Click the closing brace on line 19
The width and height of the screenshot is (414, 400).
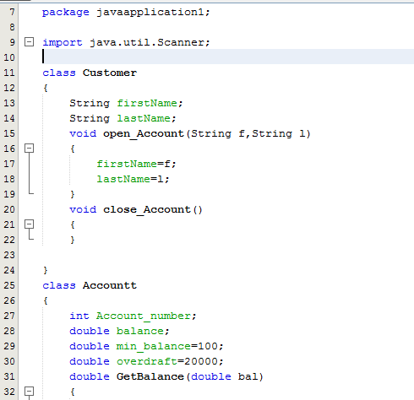point(73,194)
